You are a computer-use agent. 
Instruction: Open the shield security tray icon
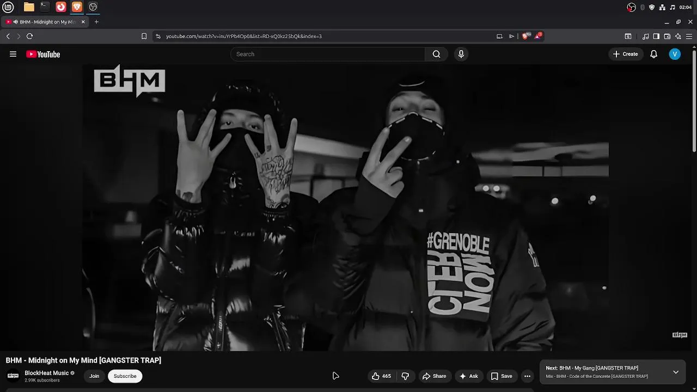[652, 7]
